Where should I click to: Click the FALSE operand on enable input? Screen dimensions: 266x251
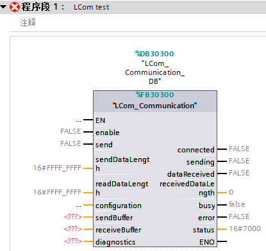coord(71,131)
